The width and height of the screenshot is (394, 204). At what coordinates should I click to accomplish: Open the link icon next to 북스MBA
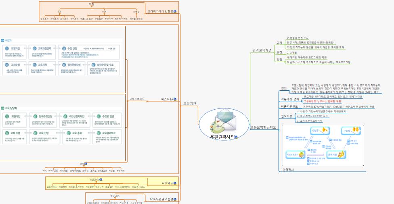coord(175,99)
